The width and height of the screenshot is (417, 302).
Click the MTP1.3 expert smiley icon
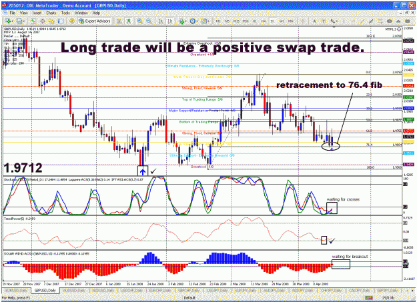[398, 29]
